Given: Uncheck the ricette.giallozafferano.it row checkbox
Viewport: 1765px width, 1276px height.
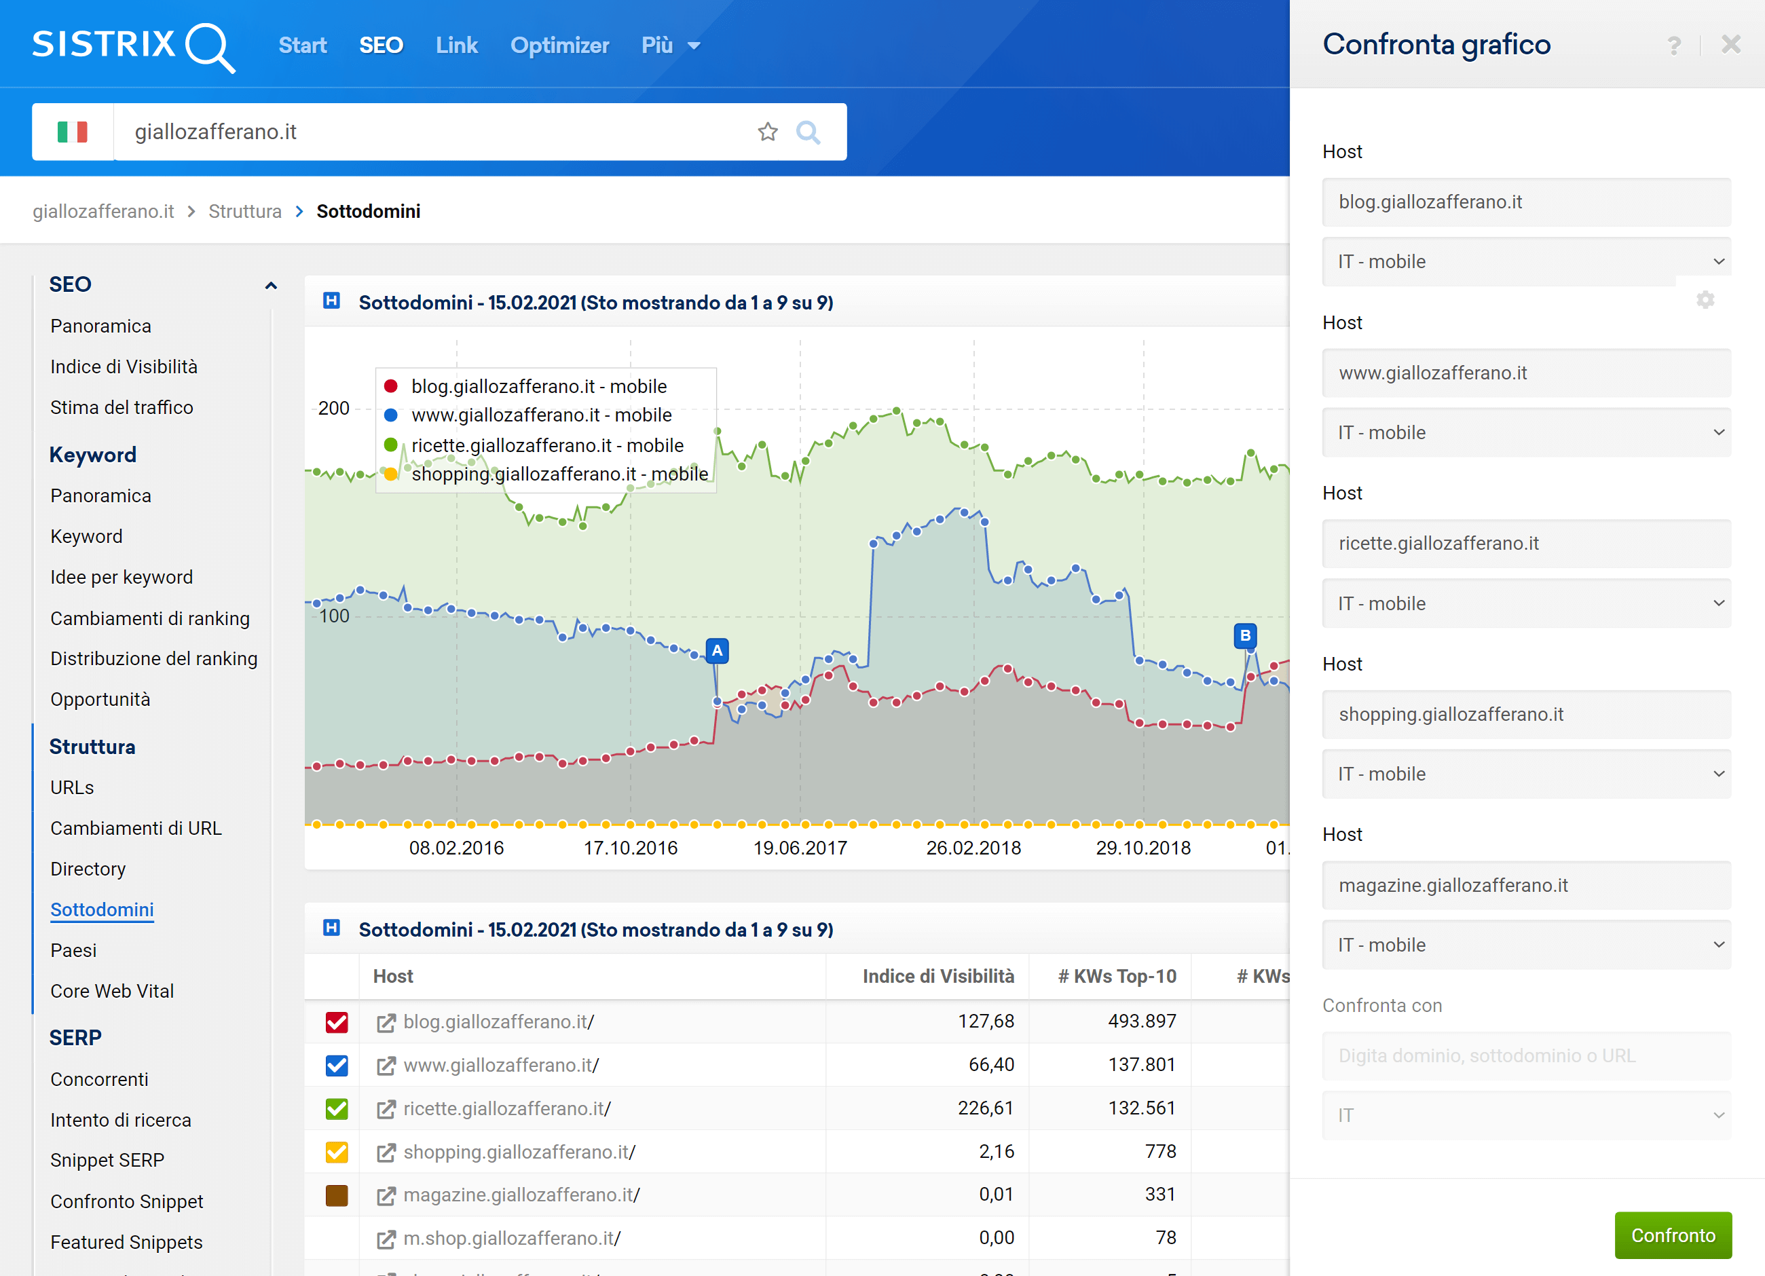Looking at the screenshot, I should 337,1109.
